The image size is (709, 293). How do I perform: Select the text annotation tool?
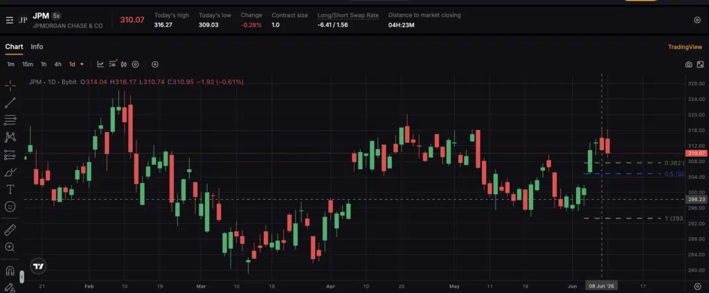pyautogui.click(x=10, y=189)
